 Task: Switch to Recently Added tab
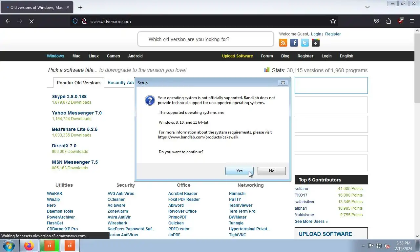(x=121, y=83)
